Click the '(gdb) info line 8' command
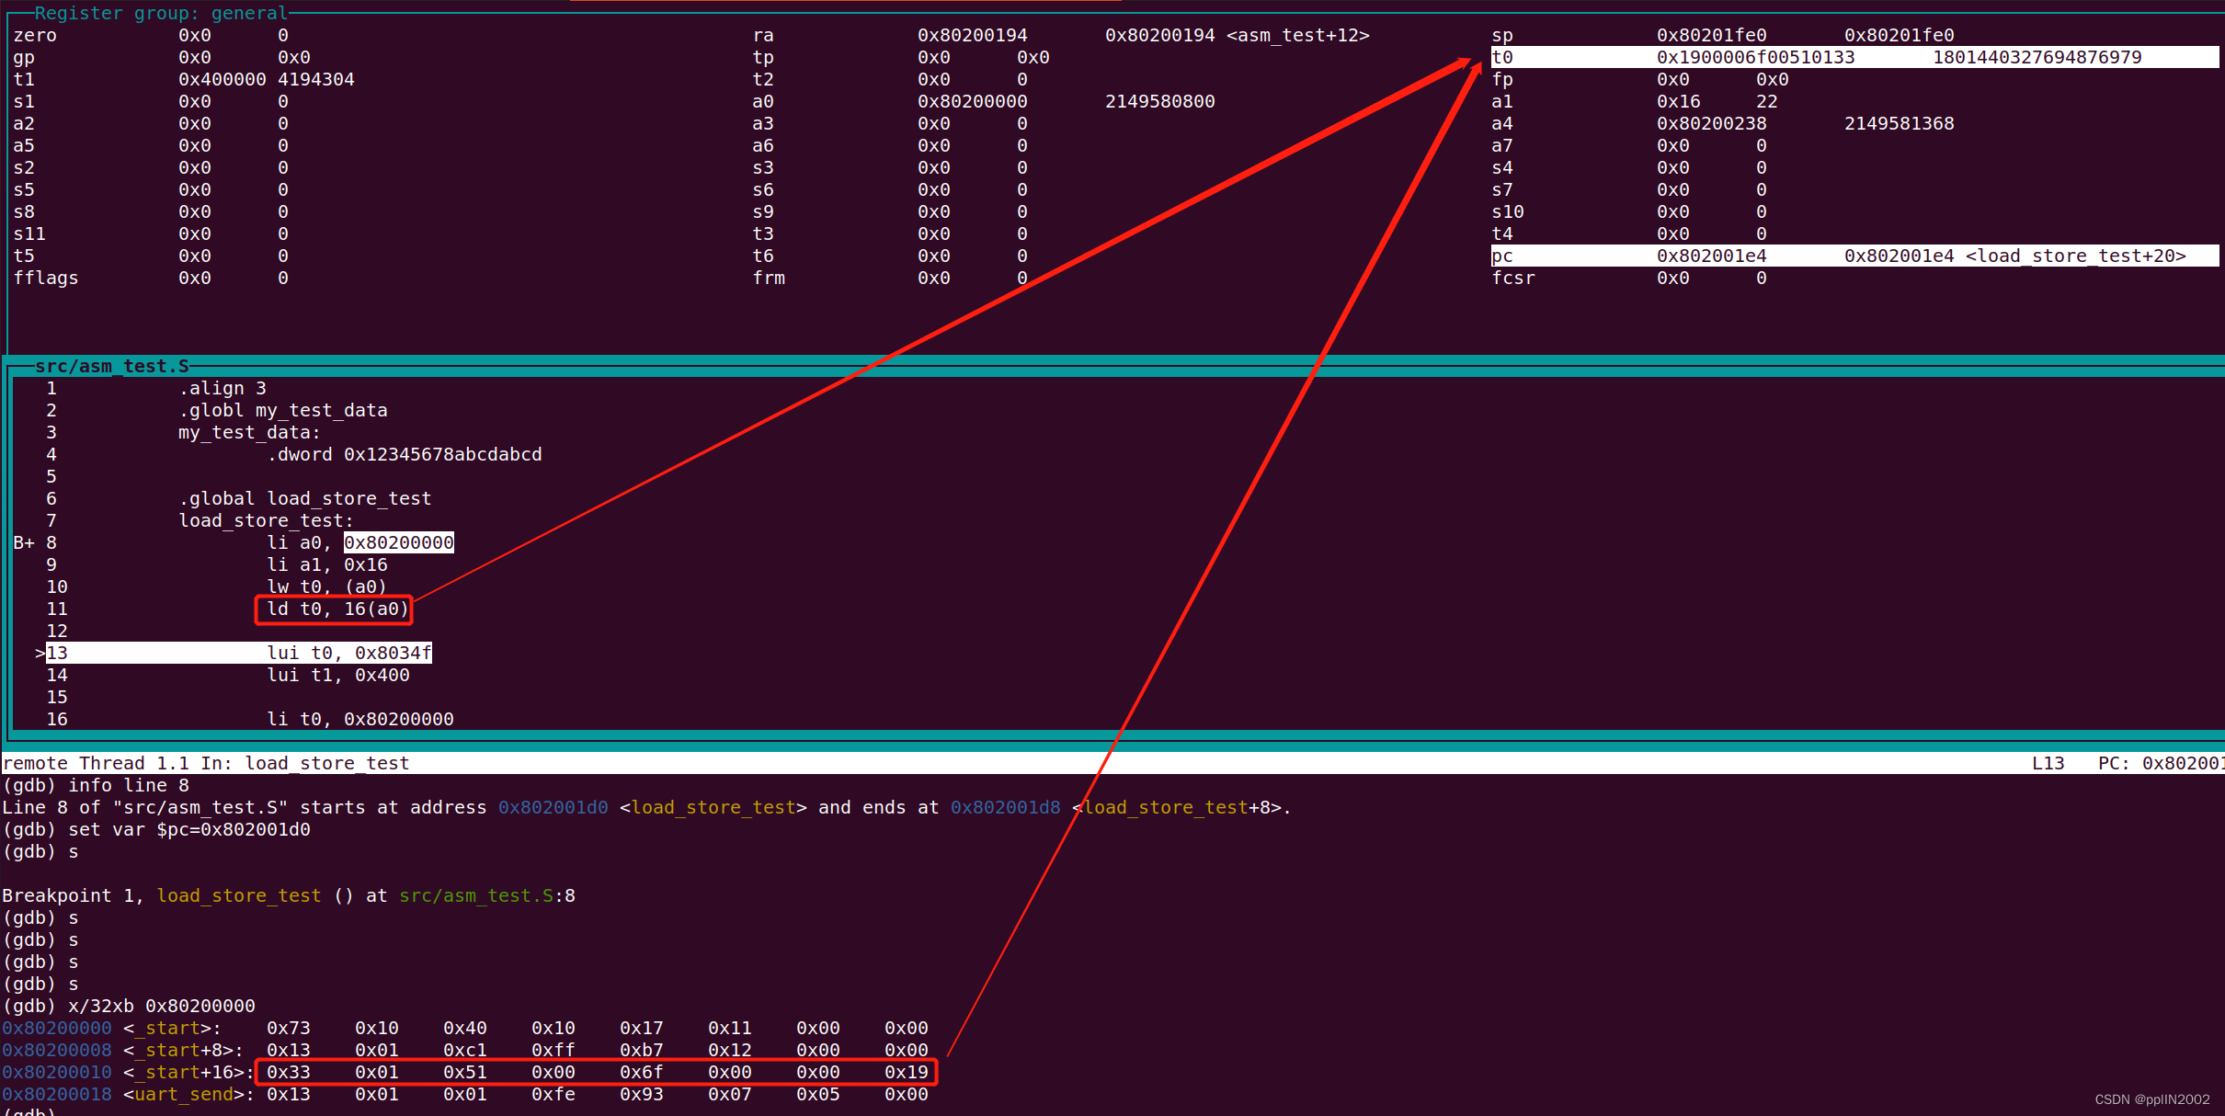2225x1116 pixels. pyautogui.click(x=95, y=785)
